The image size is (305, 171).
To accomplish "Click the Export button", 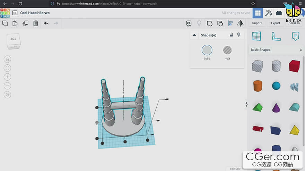I will click(276, 23).
